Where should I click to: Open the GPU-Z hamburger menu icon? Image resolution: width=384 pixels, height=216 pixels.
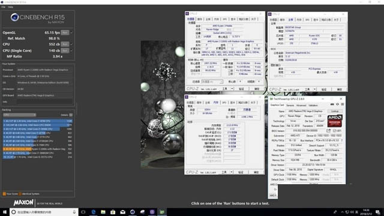(343, 104)
